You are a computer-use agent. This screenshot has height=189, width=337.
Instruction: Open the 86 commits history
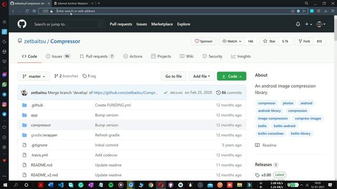click(x=229, y=92)
